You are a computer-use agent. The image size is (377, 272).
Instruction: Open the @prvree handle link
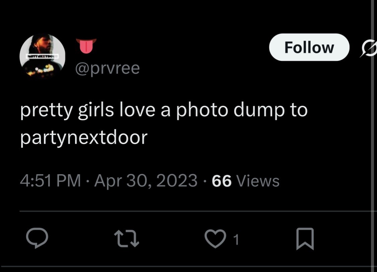[x=107, y=69]
